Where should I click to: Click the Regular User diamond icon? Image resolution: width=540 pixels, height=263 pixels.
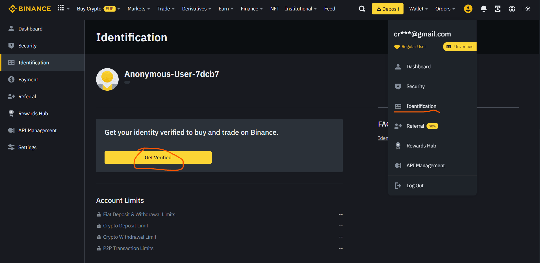coord(397,47)
